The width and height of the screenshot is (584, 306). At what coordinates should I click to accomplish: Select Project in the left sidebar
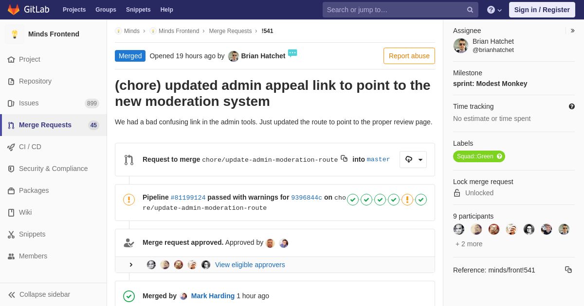54,59
